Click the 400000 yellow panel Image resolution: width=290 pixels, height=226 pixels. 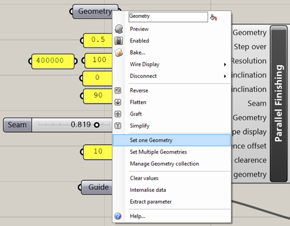tap(53, 61)
